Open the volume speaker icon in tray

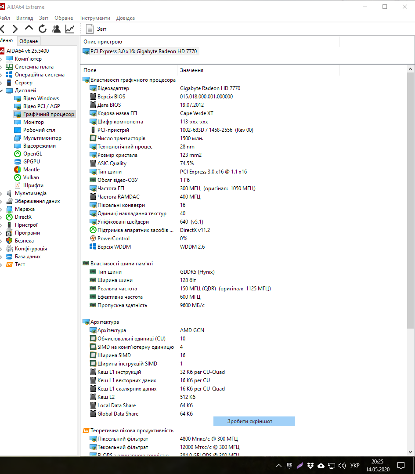[x=342, y=466]
